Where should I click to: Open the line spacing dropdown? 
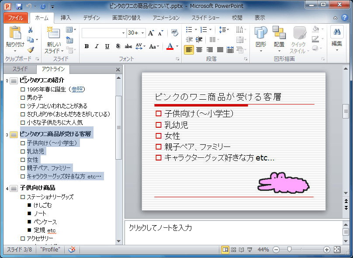click(224, 30)
